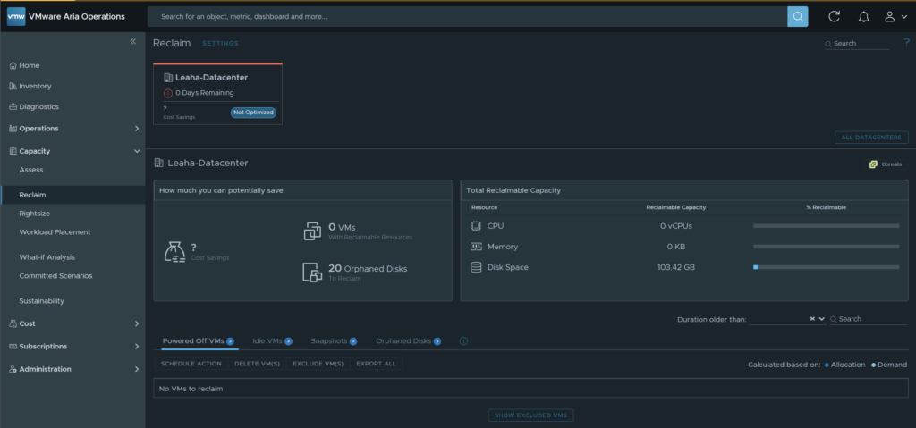Expand the Operations menu chevron
The width and height of the screenshot is (916, 428).
pos(137,129)
